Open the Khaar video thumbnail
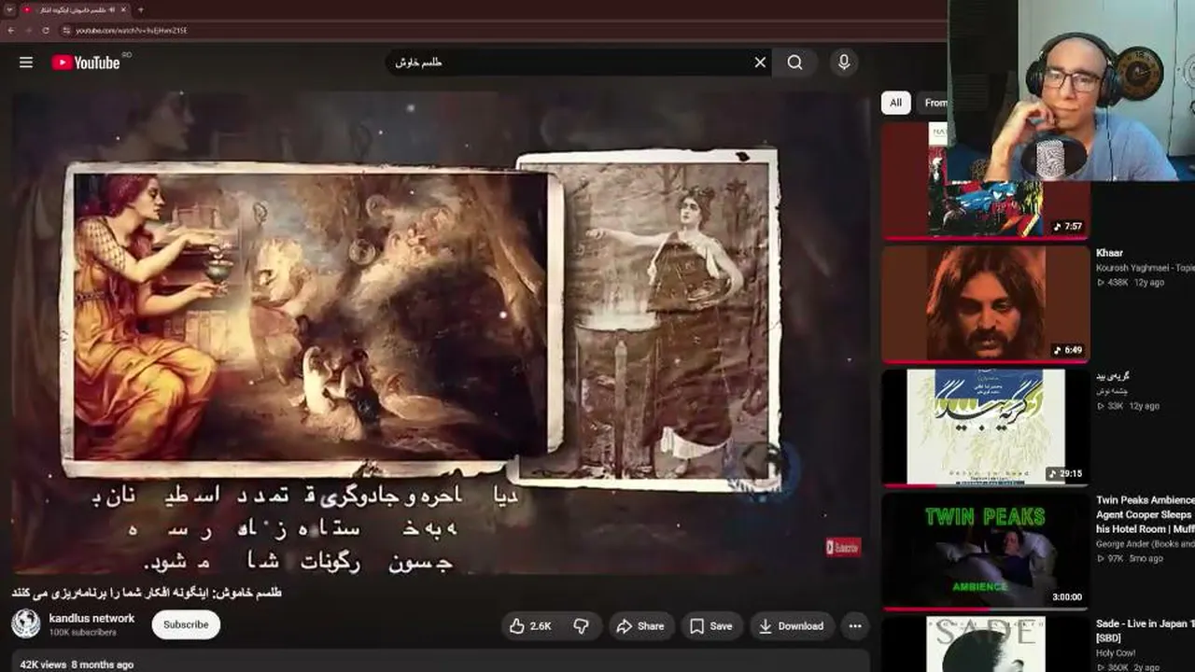Viewport: 1195px width, 672px height. 986,303
